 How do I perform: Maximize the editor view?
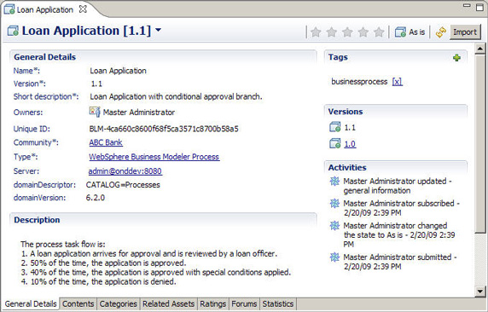(479, 7)
